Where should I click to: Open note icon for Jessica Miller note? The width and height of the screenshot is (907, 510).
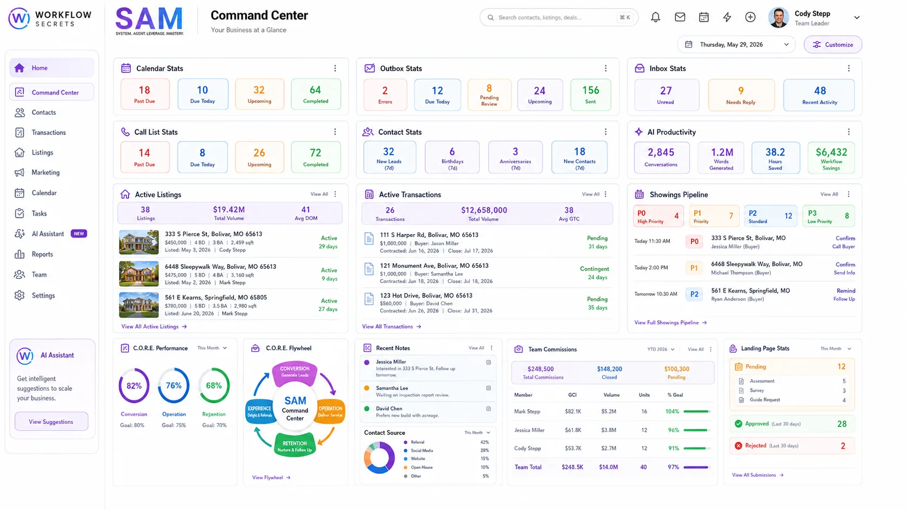[488, 362]
